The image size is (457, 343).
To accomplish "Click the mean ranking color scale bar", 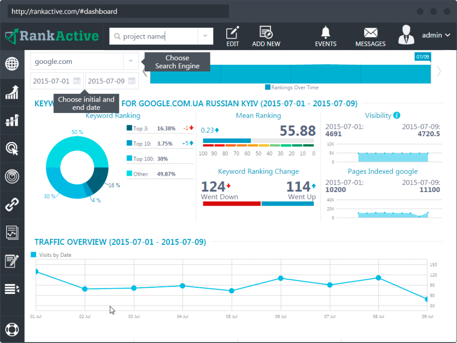I will (x=258, y=145).
